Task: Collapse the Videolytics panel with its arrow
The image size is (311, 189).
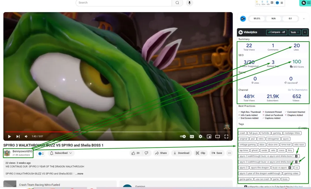Action: pyautogui.click(x=305, y=32)
